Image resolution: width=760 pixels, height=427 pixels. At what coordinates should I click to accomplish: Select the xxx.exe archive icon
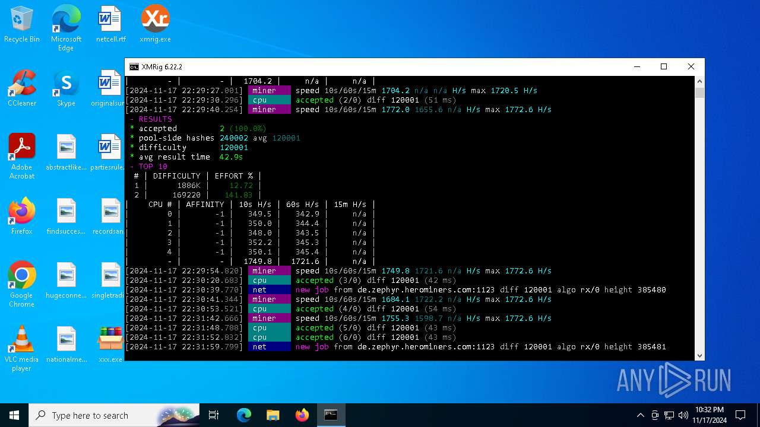pos(110,345)
